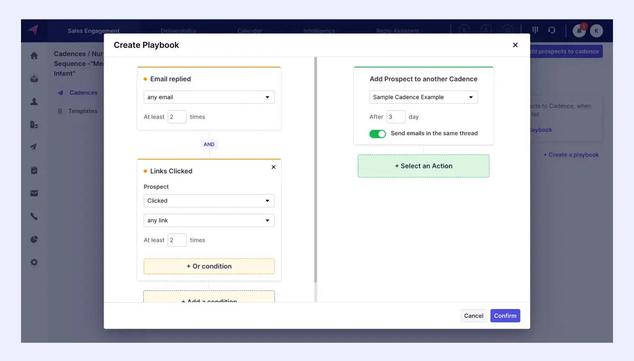Open the dialpad icon in the top bar
The image size is (634, 361).
point(534,30)
